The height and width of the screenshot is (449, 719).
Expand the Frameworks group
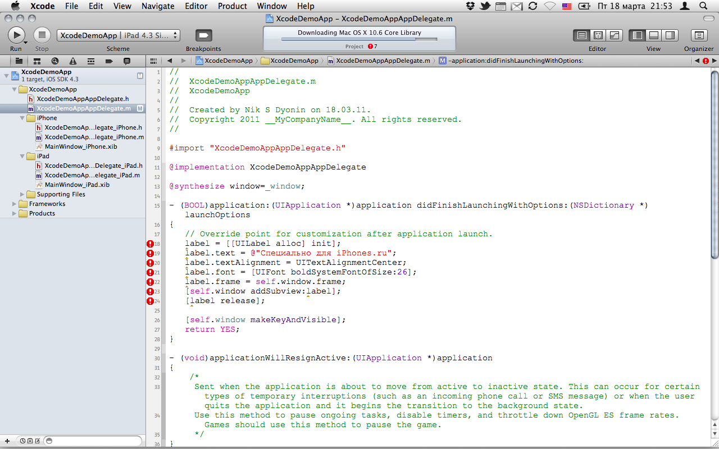click(15, 204)
